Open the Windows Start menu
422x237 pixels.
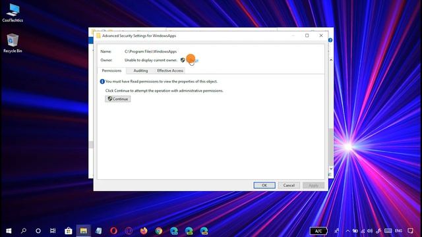9,231
